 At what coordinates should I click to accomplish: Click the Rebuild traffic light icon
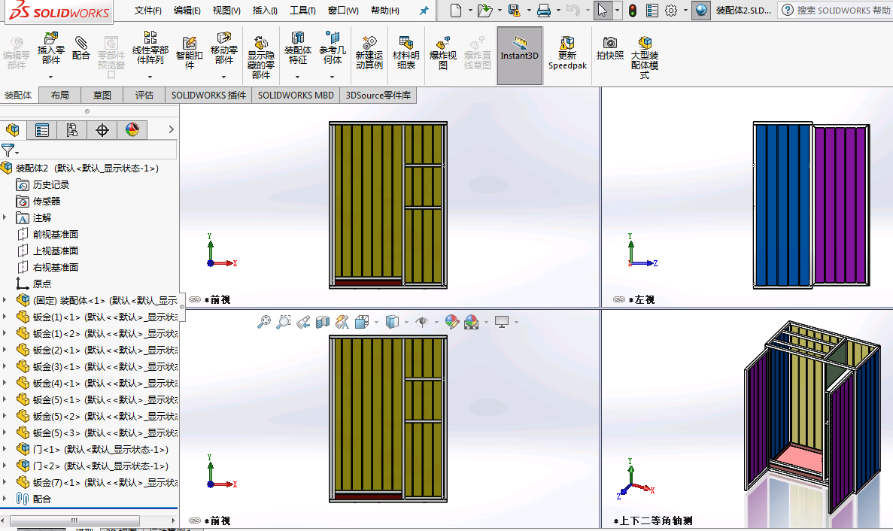click(x=633, y=11)
